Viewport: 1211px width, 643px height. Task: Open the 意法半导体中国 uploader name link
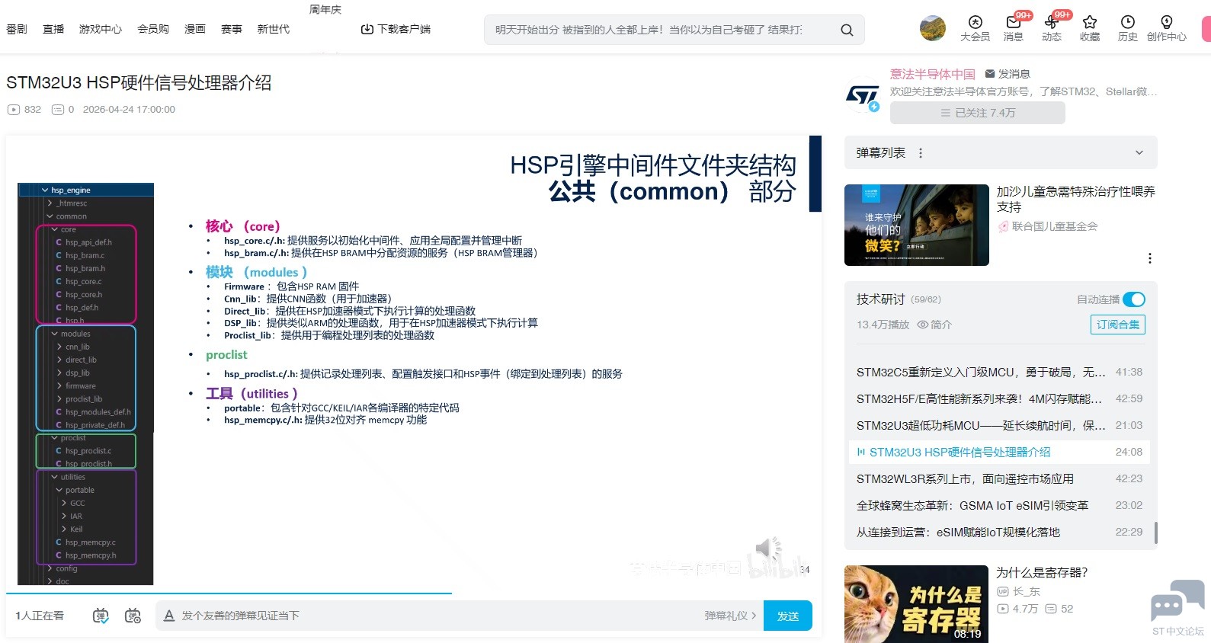coord(933,74)
